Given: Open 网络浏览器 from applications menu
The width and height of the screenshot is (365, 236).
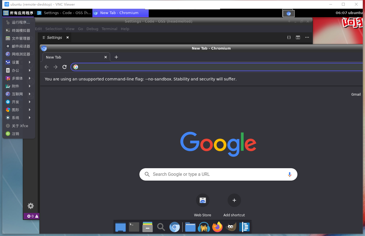Looking at the screenshot, I should (19, 54).
